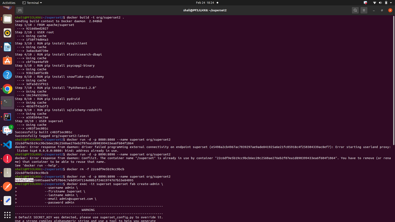Switch to Visual Studio Code in dock
395x222 pixels.
(x=8, y=145)
